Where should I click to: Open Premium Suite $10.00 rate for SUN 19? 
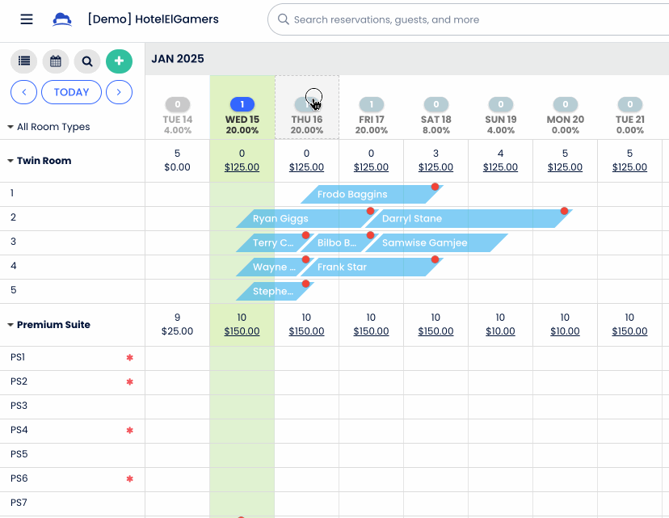500,331
